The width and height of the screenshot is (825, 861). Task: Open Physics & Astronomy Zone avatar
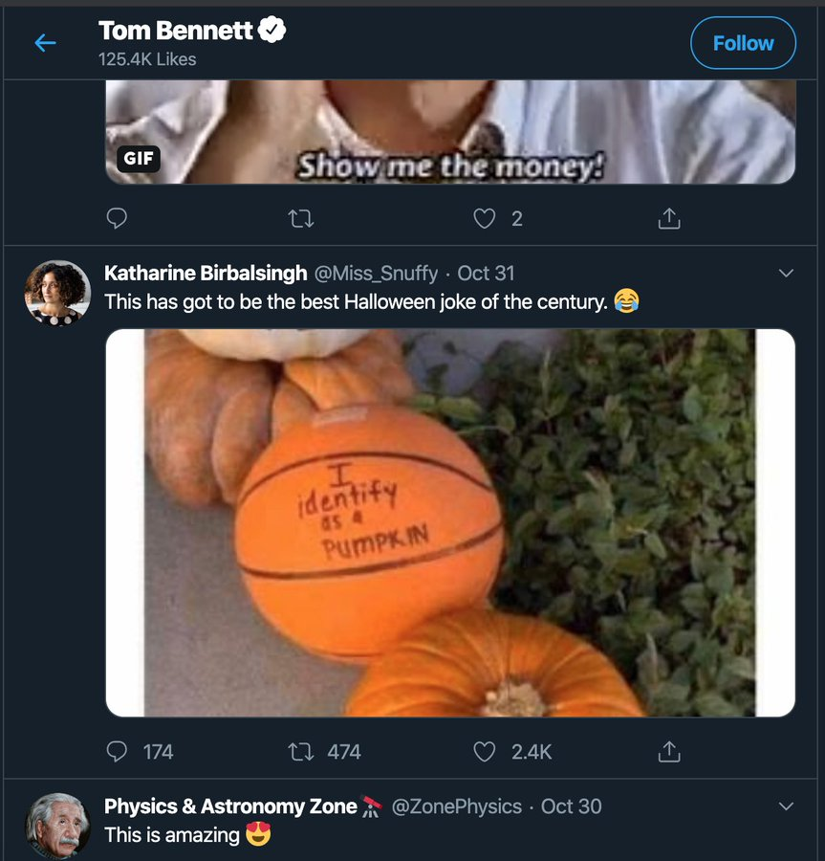(x=57, y=826)
